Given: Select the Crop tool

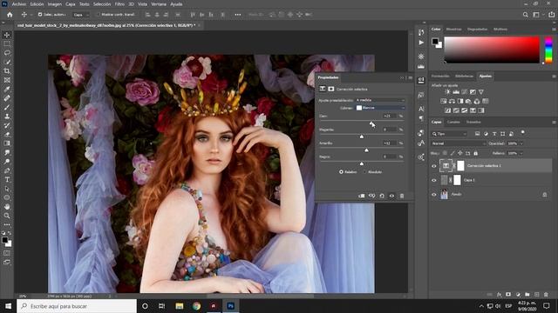Looking at the screenshot, I should point(7,71).
